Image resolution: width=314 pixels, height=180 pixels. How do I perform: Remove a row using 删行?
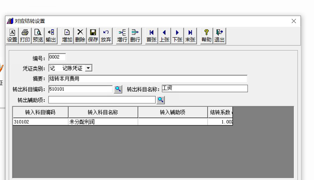point(135,36)
